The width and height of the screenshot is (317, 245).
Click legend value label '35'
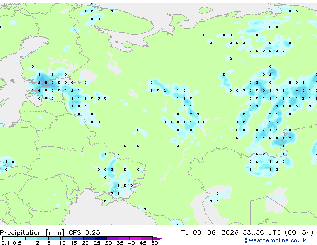[x=120, y=243]
